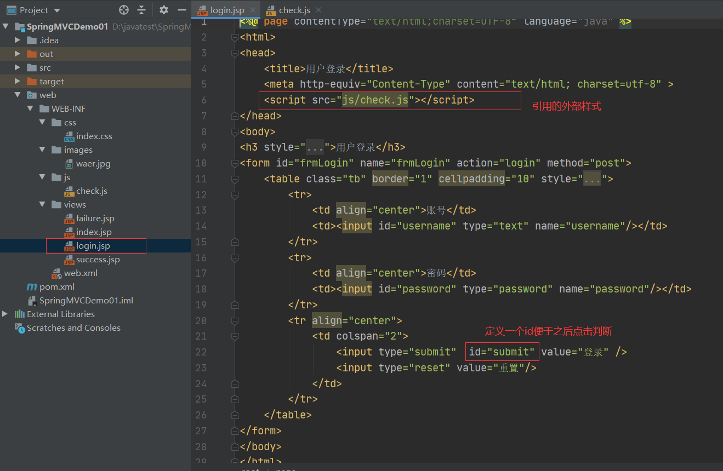Expand the folded style attribute on the table line
Image resolution: width=723 pixels, height=471 pixels.
pyautogui.click(x=592, y=179)
